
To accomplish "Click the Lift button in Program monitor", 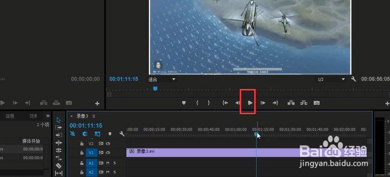I will coord(291,103).
